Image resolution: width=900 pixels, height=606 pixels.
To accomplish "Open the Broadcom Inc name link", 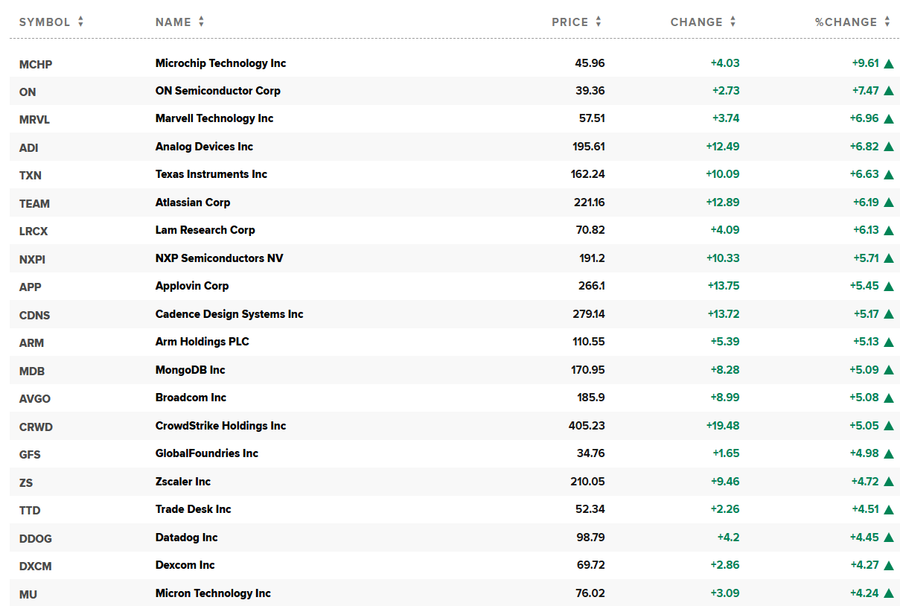I will pyautogui.click(x=191, y=398).
